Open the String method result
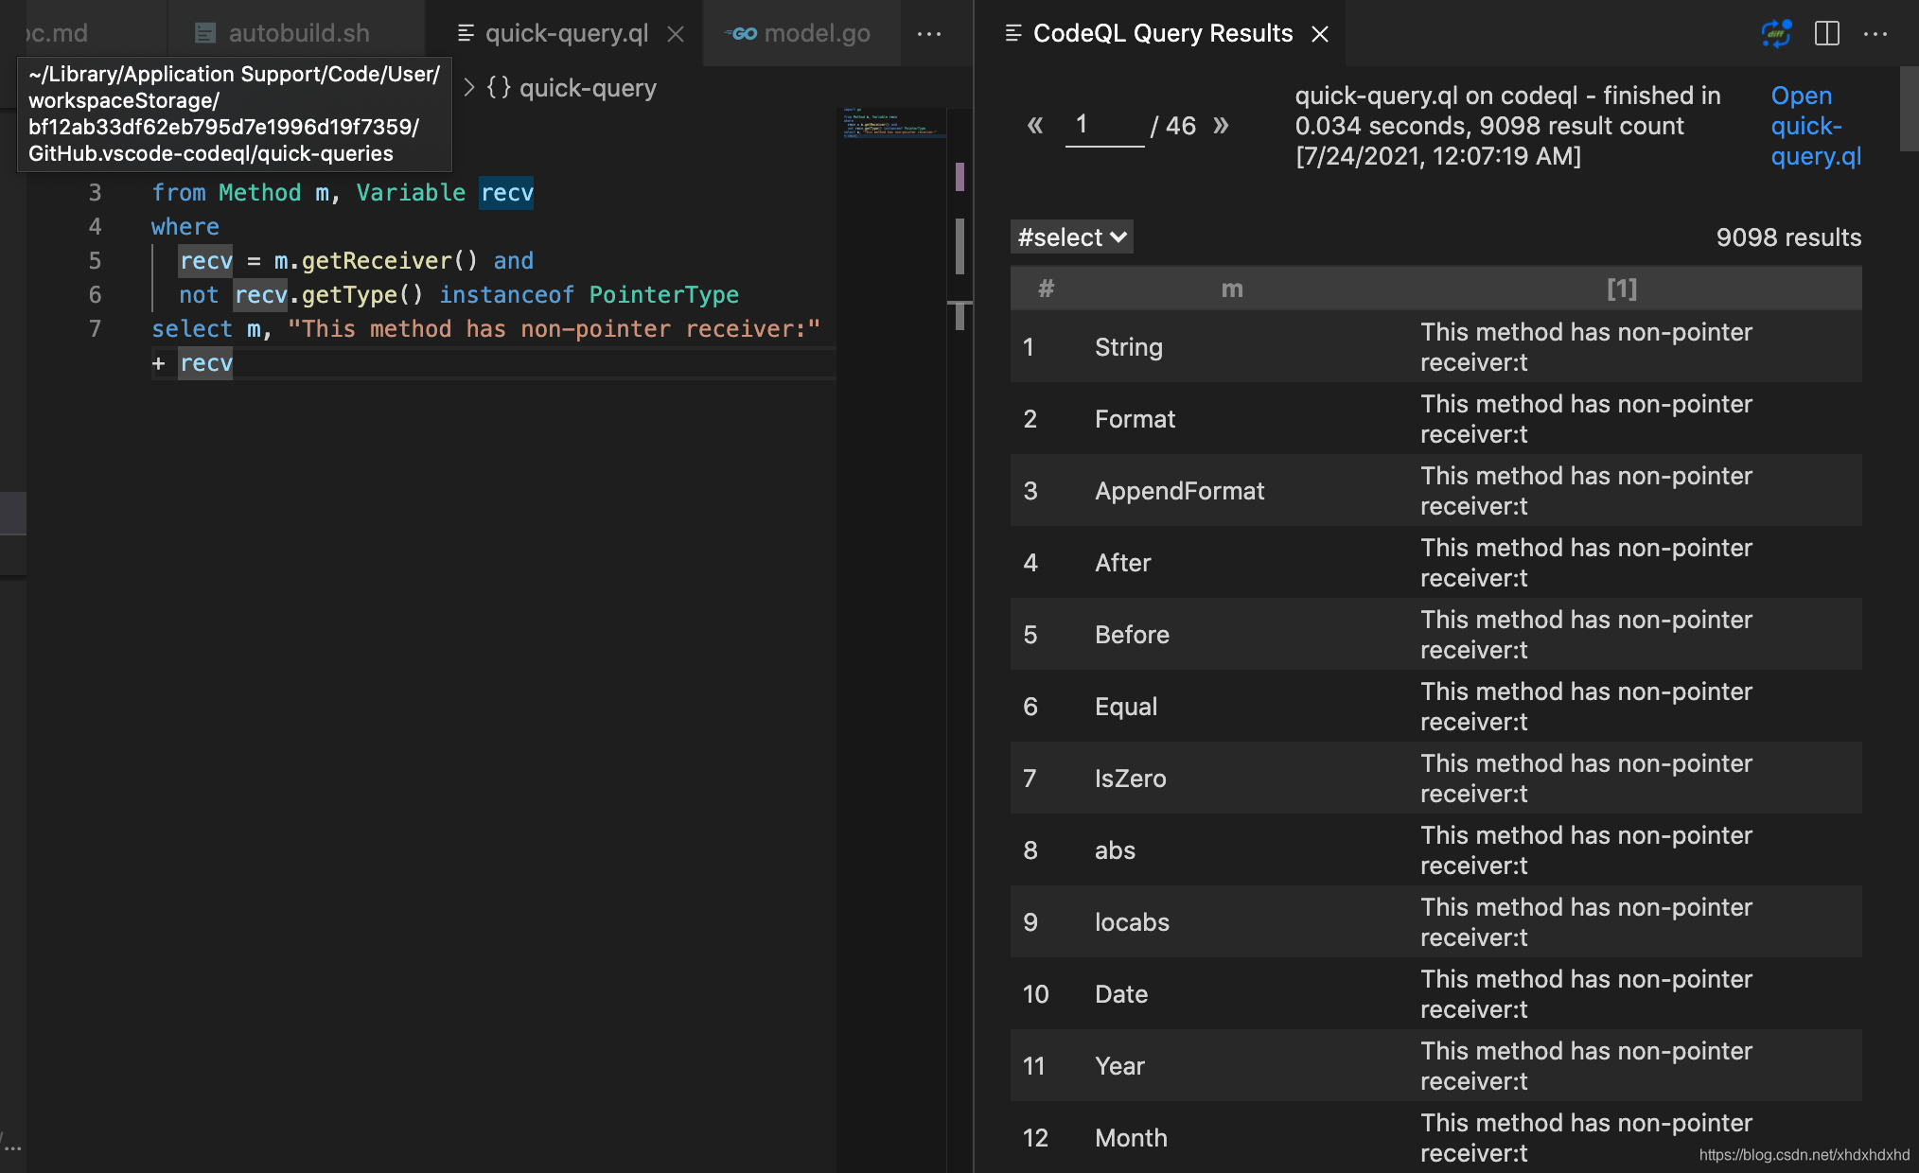Image resolution: width=1919 pixels, height=1173 pixels. (1128, 347)
